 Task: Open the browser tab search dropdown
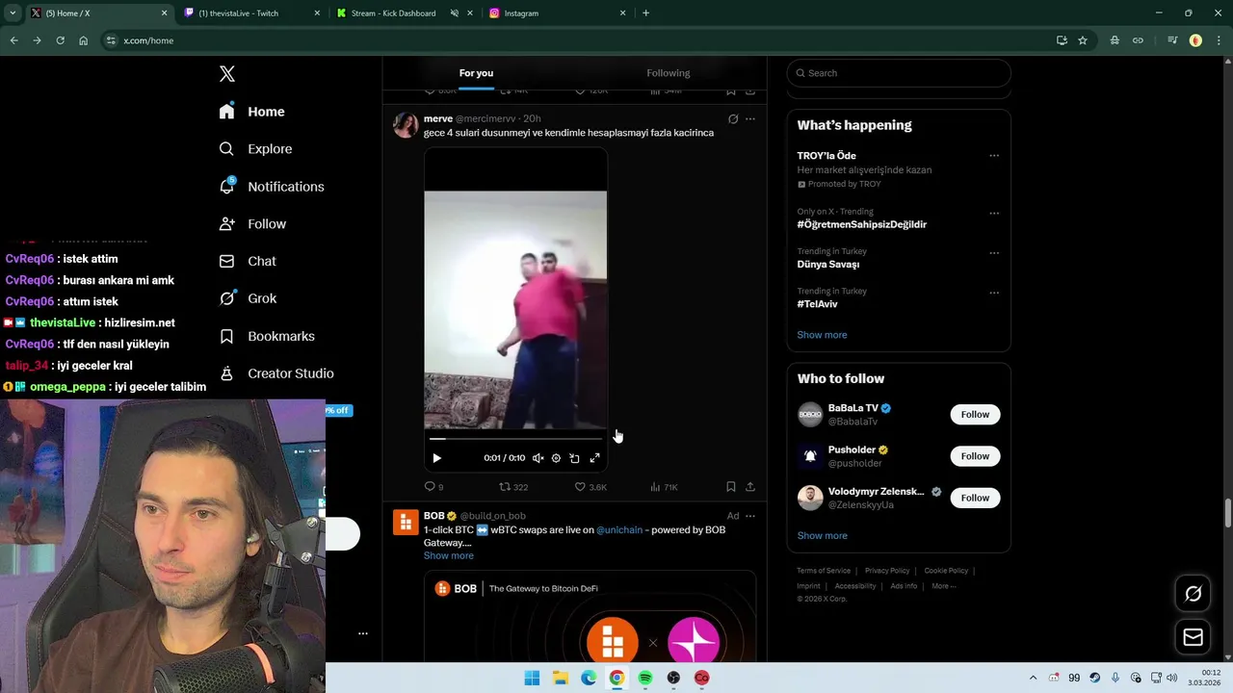click(13, 13)
